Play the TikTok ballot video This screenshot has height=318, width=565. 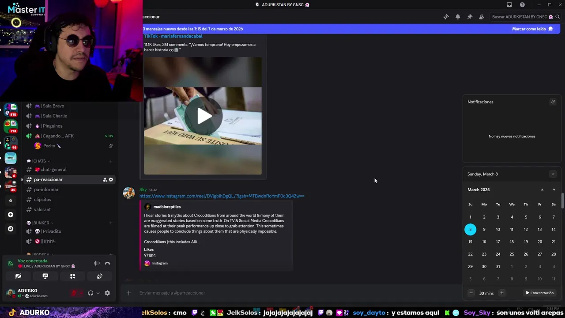(x=203, y=116)
